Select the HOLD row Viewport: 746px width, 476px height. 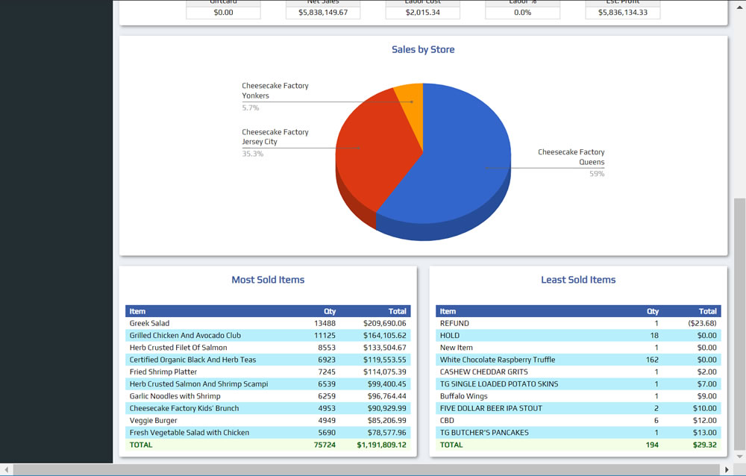(x=578, y=336)
